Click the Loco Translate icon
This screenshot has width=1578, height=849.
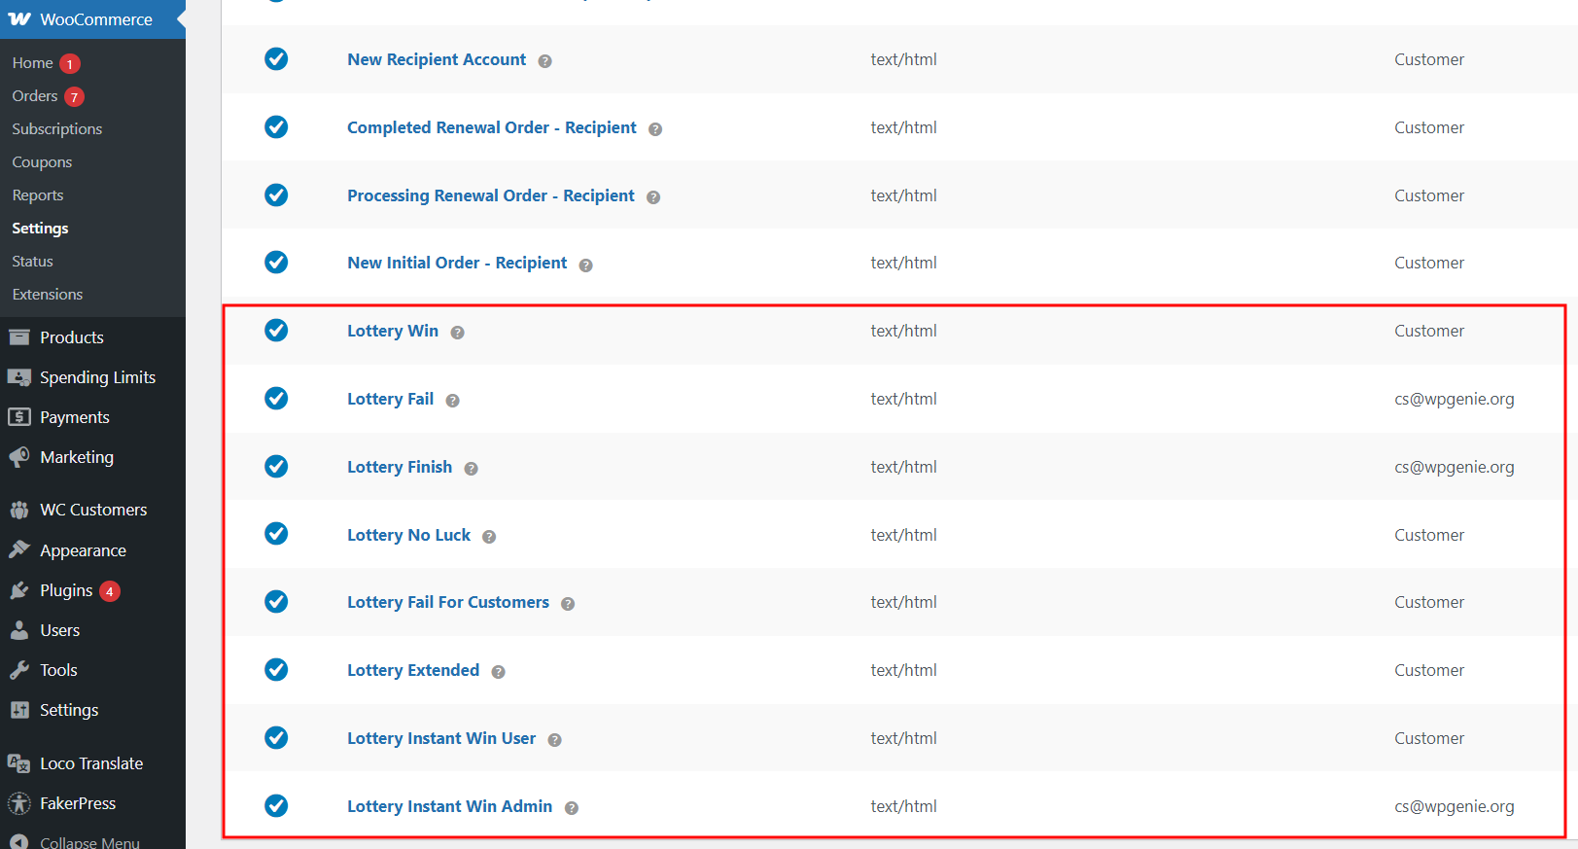[x=19, y=763]
